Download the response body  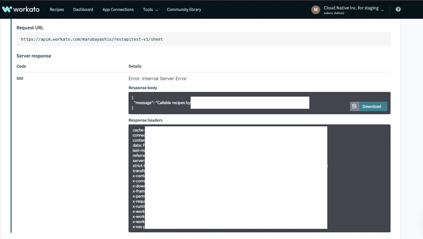[371, 106]
